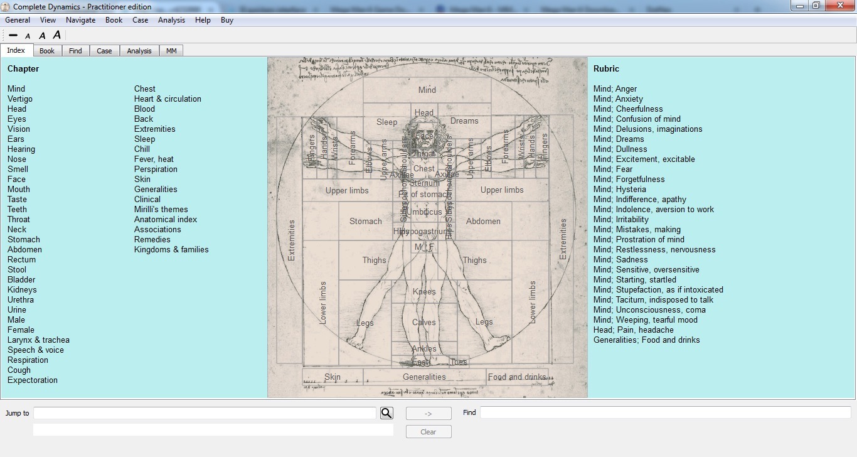857x457 pixels.
Task: Click the Chest region on the figure
Action: pos(424,168)
